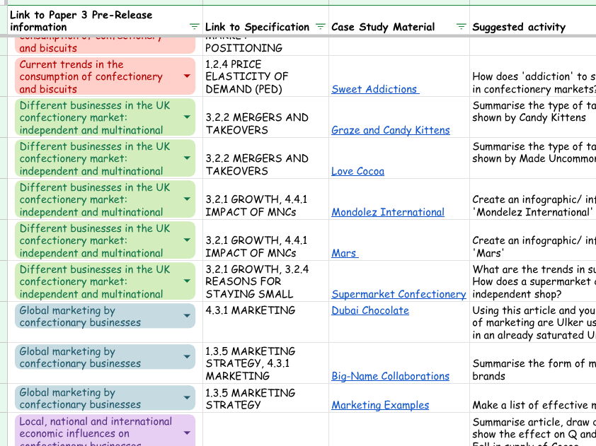
Task: Open the Love Cocoa link
Action: 357,171
